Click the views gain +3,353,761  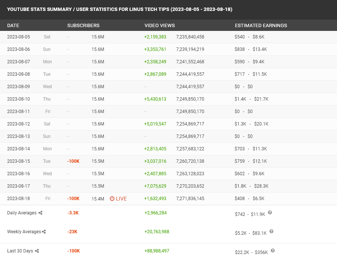[155, 49]
